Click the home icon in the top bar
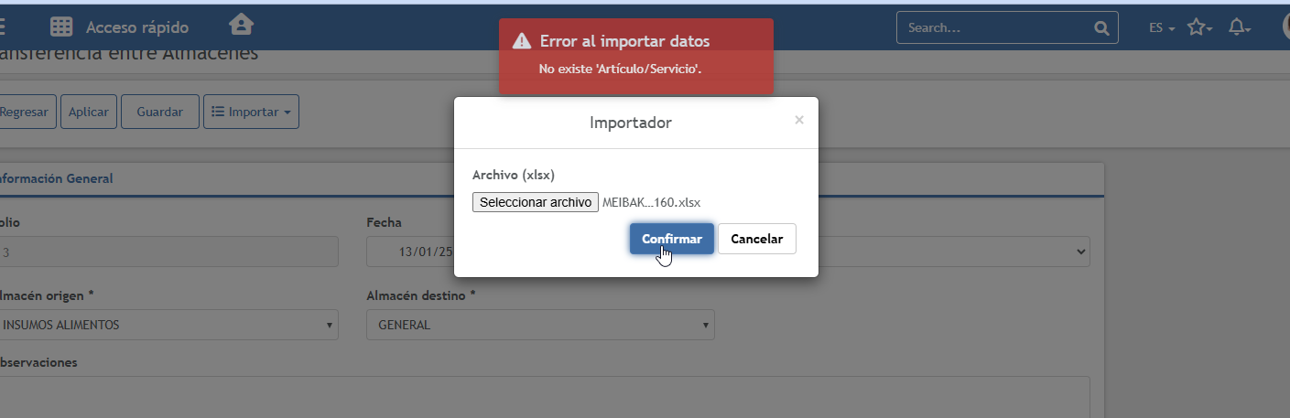 coord(242,25)
